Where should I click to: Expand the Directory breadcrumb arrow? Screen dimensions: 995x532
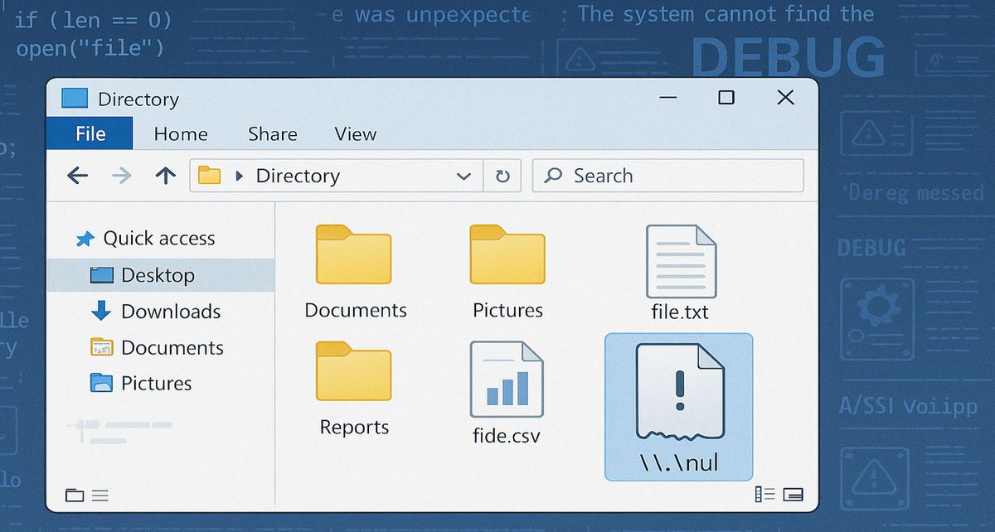point(240,175)
